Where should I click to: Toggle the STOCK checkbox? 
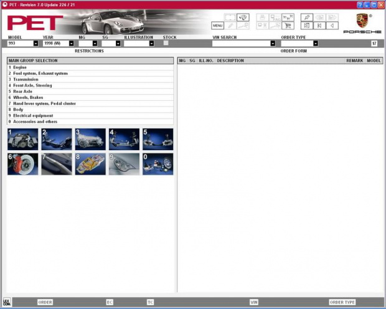(166, 43)
